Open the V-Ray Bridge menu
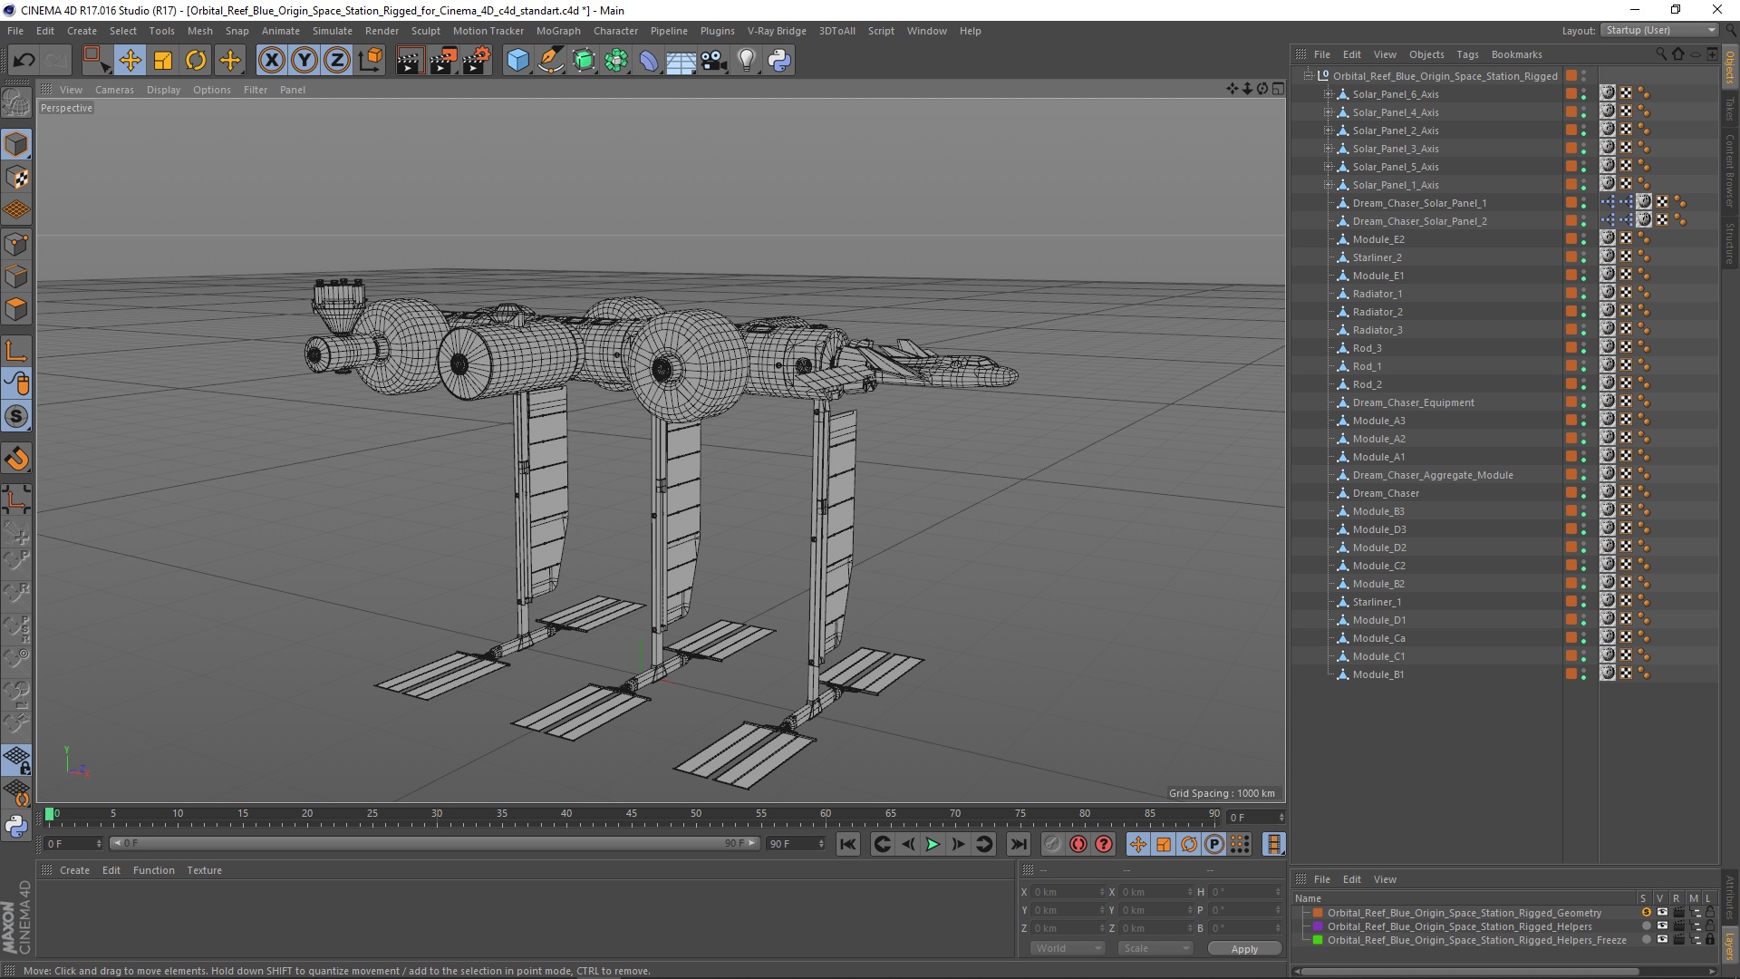This screenshot has height=979, width=1740. coord(777,31)
